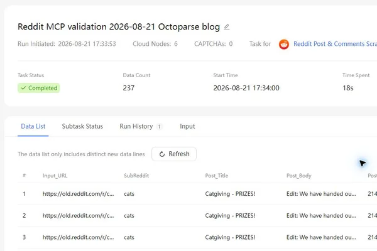The image size is (377, 251).
Task: Click the Time Spent value 18s
Action: click(348, 88)
